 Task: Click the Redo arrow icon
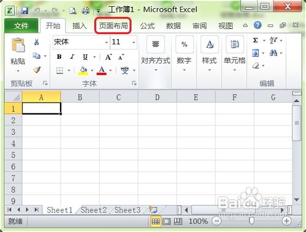pyautogui.click(x=55, y=10)
